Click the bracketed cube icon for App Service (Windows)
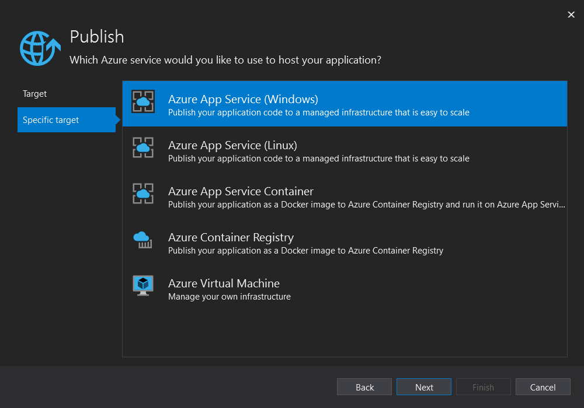Screen dimensions: 584x408 point(142,103)
